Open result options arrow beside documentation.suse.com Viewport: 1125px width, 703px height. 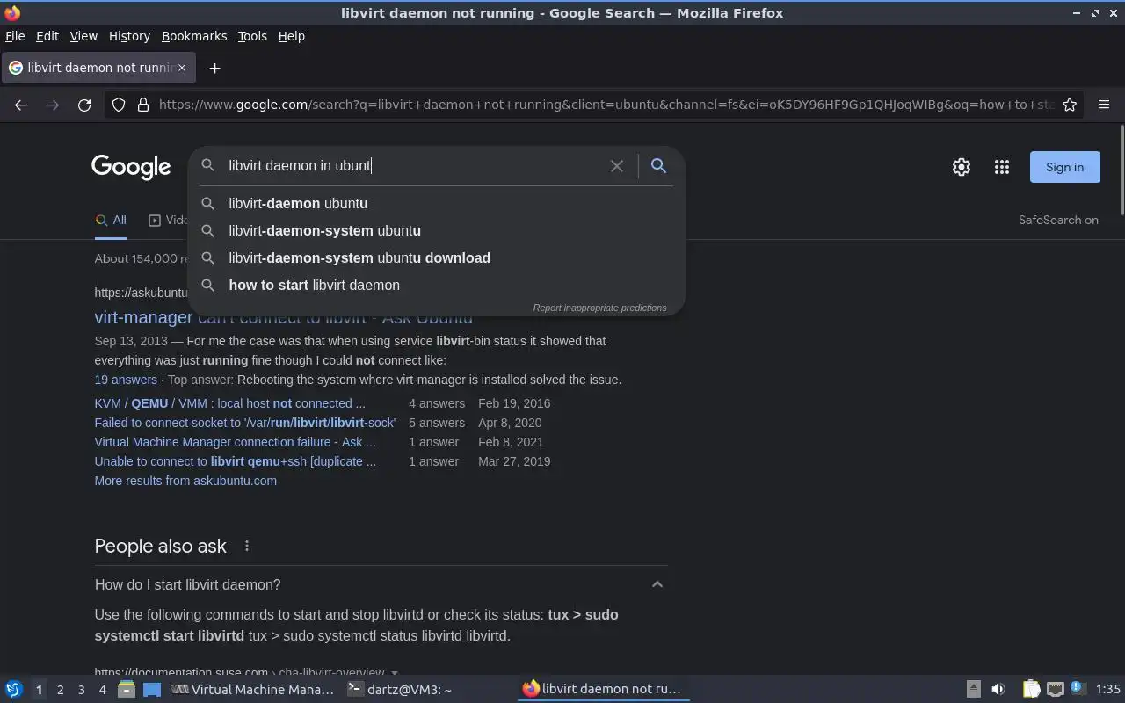click(395, 672)
